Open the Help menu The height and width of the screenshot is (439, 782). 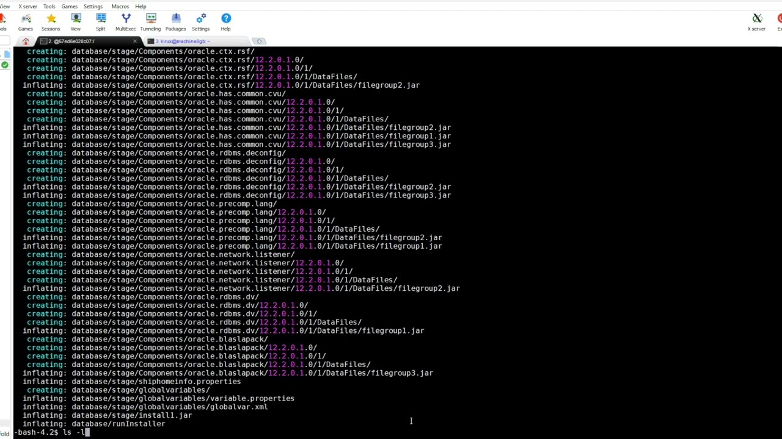141,6
